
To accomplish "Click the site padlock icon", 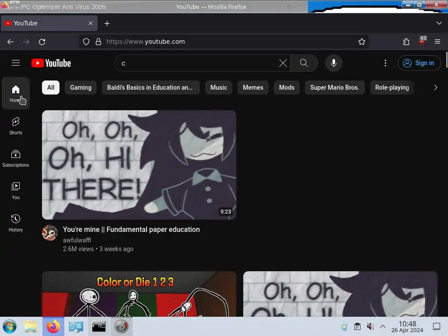I will (98, 42).
